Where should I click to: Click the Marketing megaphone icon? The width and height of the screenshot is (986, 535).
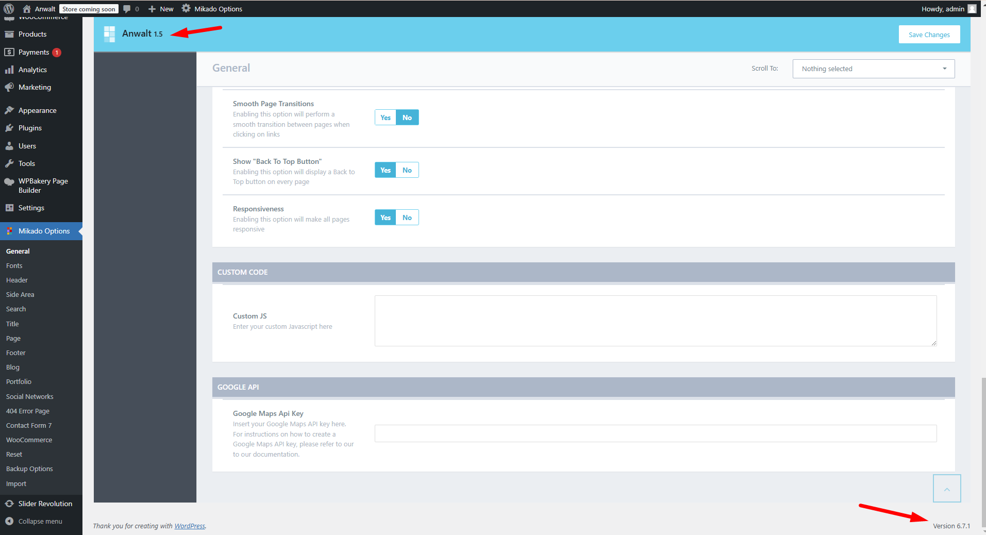[x=9, y=87]
